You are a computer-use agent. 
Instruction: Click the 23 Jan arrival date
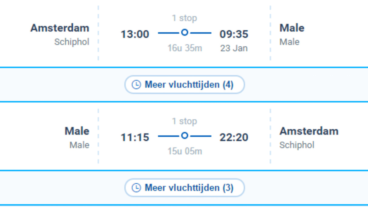[234, 48]
